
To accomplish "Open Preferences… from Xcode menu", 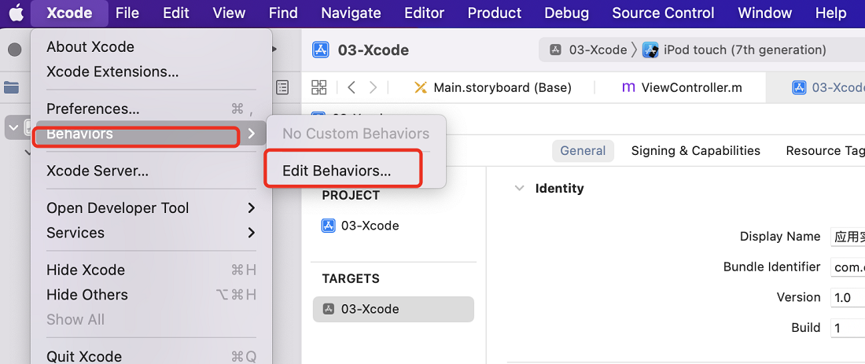I will click(x=151, y=108).
